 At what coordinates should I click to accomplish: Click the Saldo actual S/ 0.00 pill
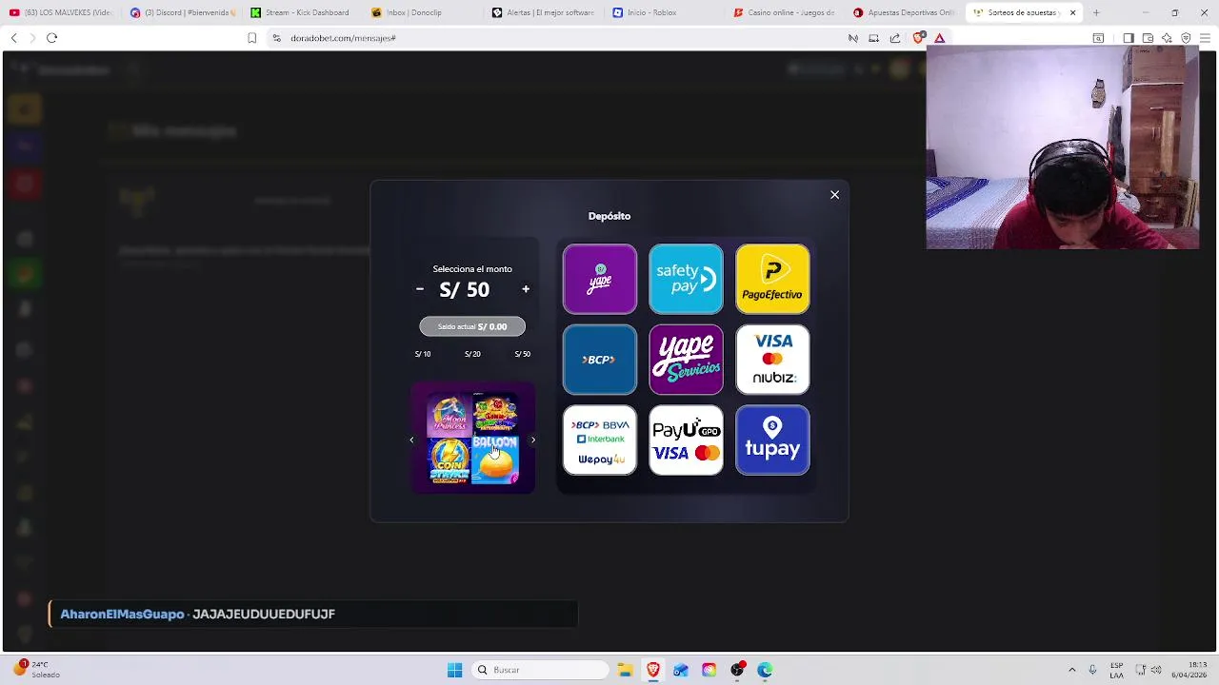472,326
